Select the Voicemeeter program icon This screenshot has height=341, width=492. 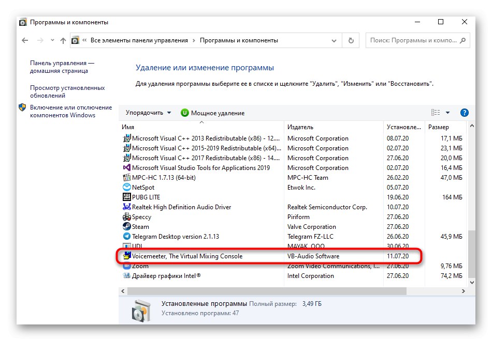[x=127, y=256]
